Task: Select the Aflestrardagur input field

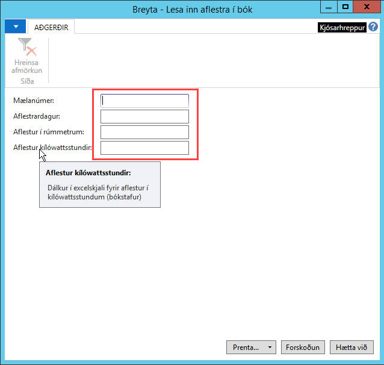Action: pyautogui.click(x=144, y=116)
